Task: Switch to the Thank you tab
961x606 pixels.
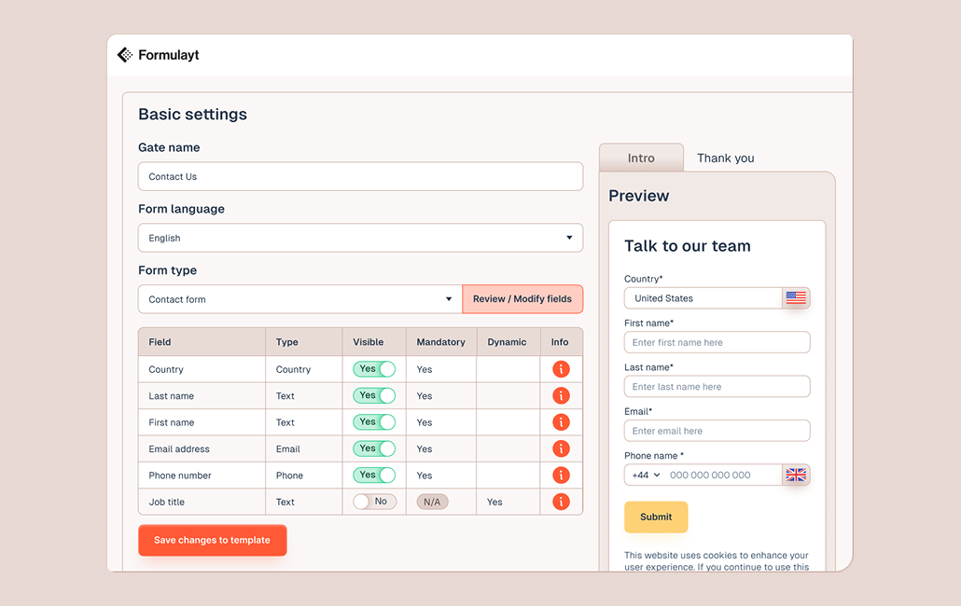Action: coord(725,158)
